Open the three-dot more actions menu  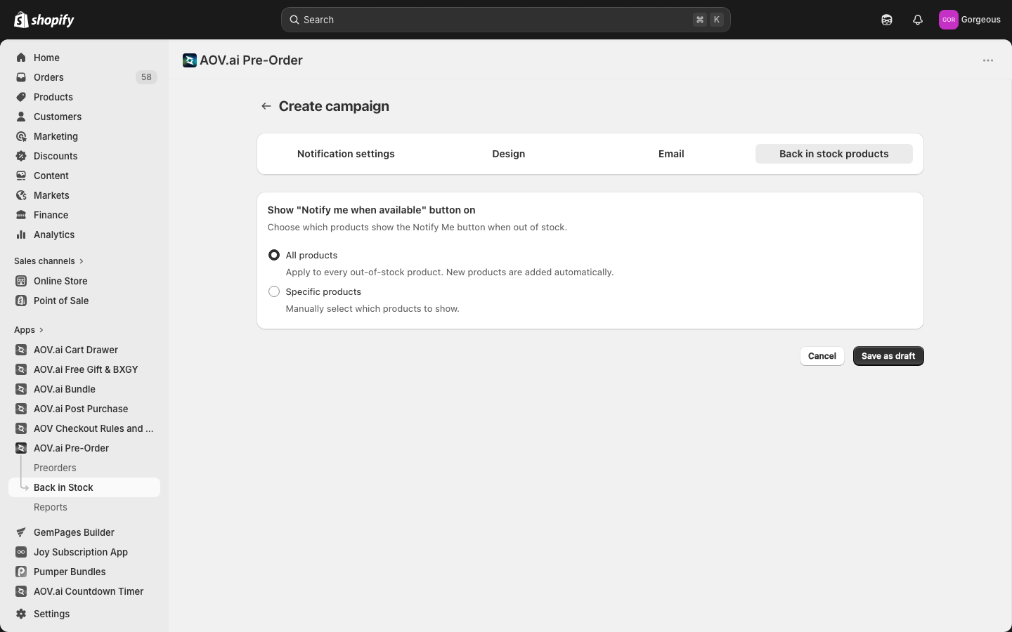click(988, 60)
